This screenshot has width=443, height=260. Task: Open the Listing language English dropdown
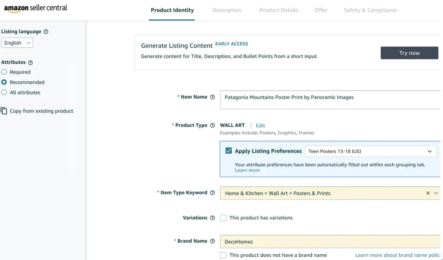pos(17,43)
